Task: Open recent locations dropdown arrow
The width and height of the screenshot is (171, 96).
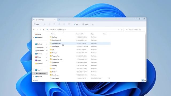Action: [x=40, y=30]
